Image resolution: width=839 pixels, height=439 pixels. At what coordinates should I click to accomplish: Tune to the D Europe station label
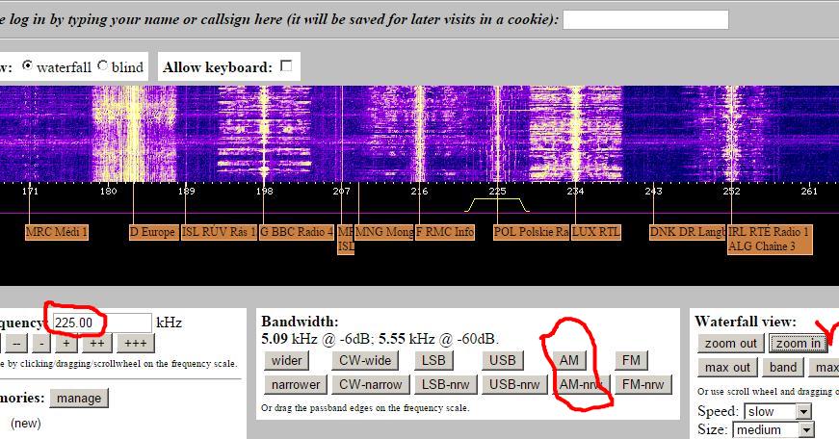[154, 232]
